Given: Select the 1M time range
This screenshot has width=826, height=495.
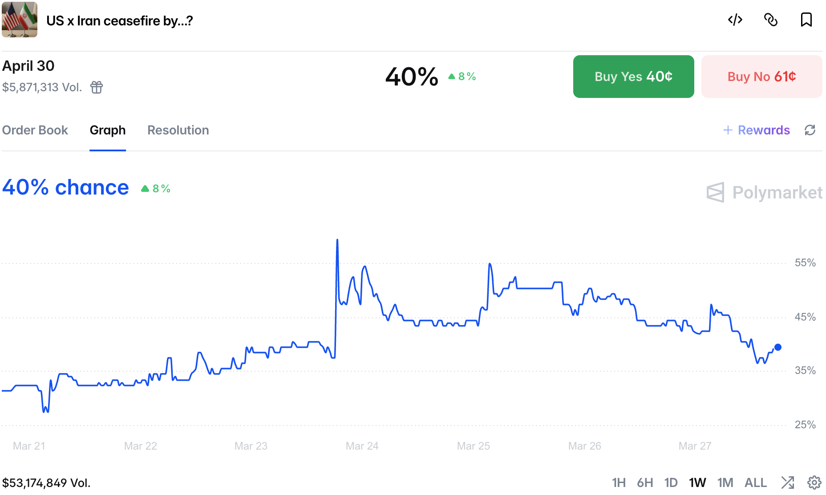Looking at the screenshot, I should point(725,483).
